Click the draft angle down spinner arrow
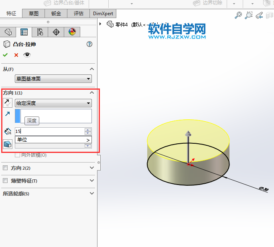 [x=88, y=146]
